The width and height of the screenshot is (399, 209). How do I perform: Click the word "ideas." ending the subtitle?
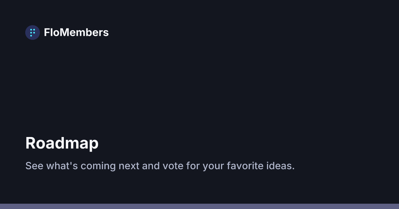281,166
